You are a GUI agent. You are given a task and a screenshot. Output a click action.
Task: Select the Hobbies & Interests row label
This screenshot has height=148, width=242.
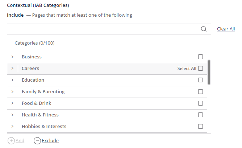click(44, 126)
